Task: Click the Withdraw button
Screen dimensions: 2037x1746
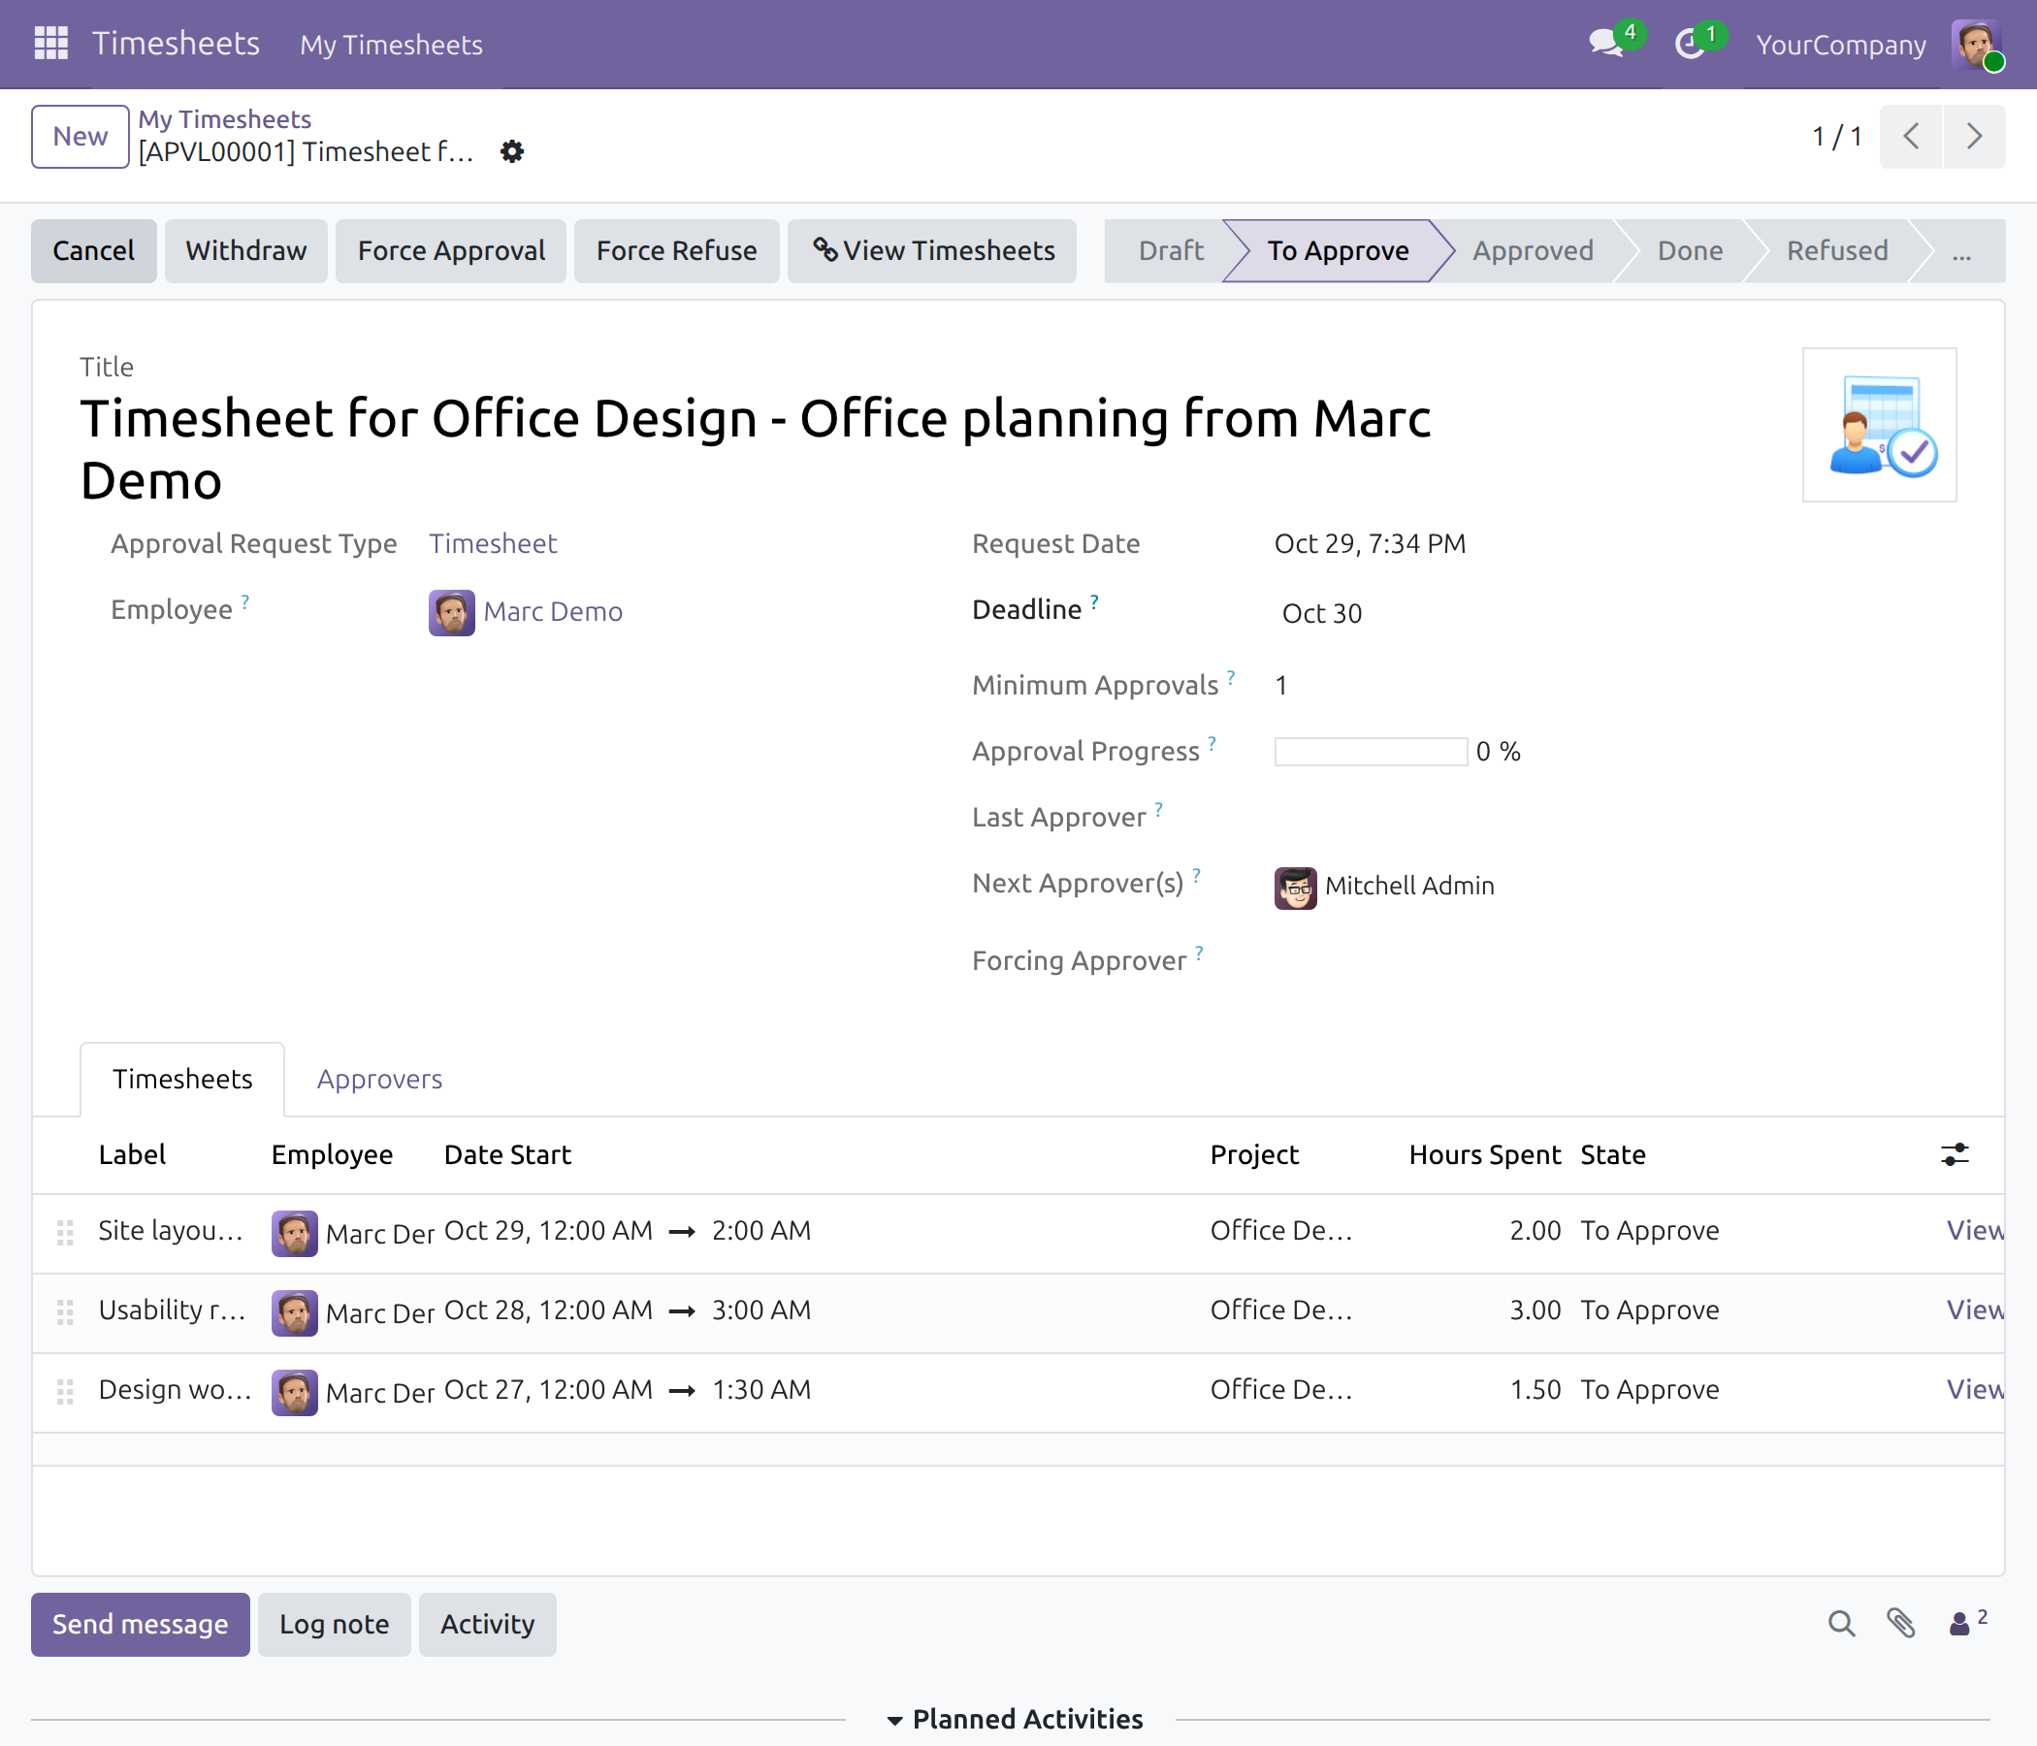Action: pyautogui.click(x=245, y=250)
